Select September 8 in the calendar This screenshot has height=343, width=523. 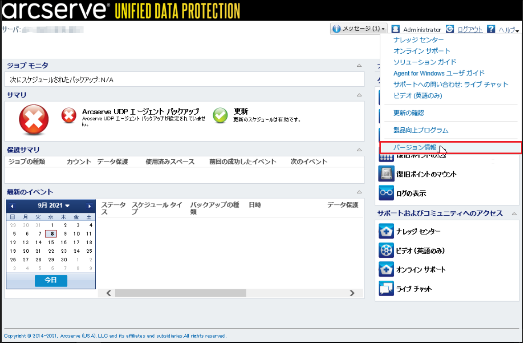click(51, 234)
